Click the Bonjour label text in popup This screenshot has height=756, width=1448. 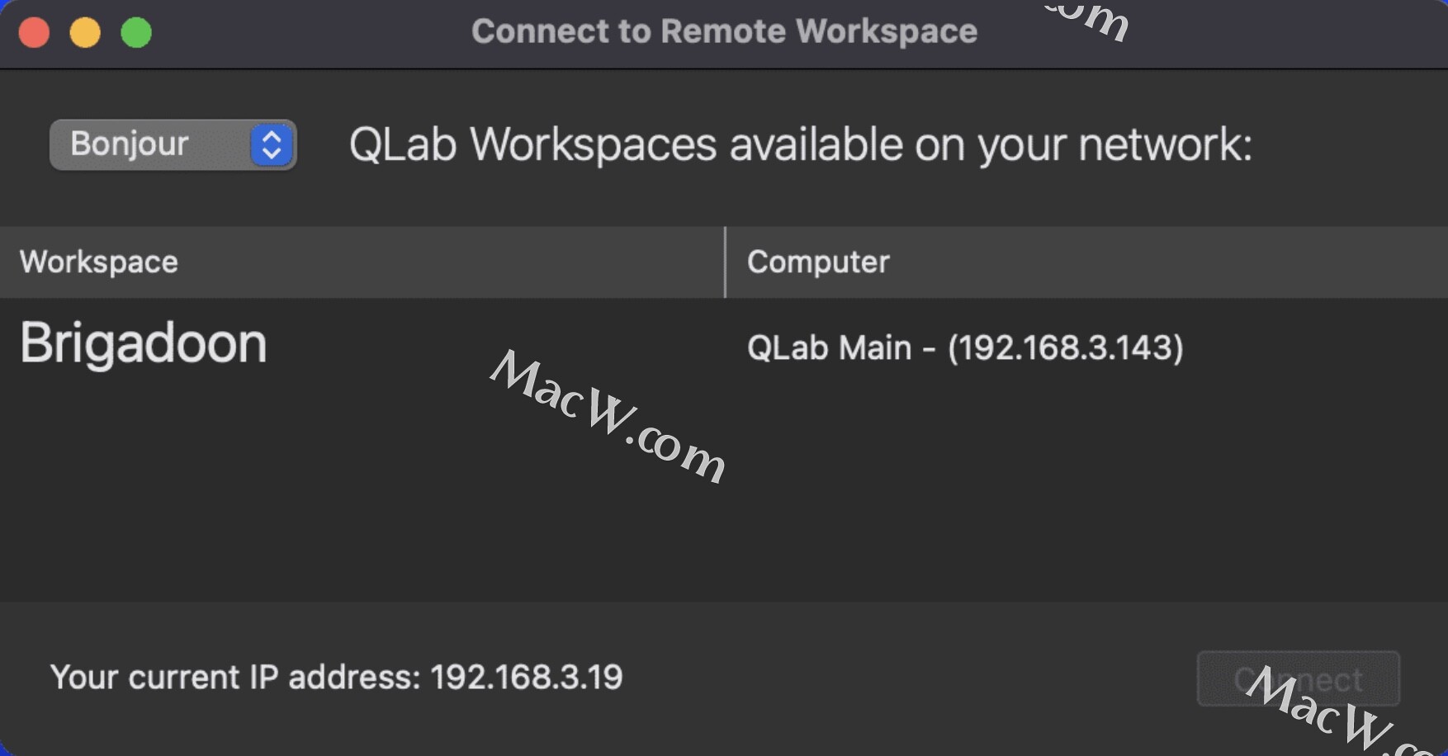click(130, 144)
